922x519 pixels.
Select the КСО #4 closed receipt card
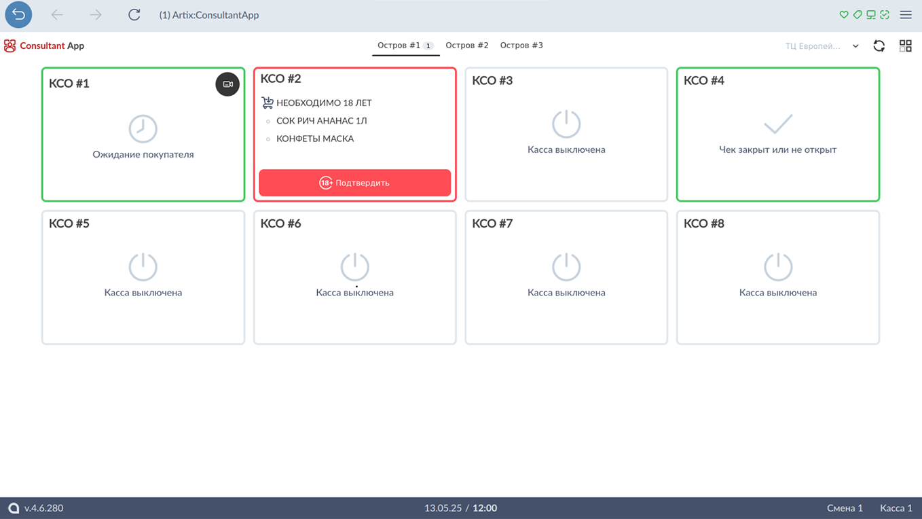[x=777, y=135]
